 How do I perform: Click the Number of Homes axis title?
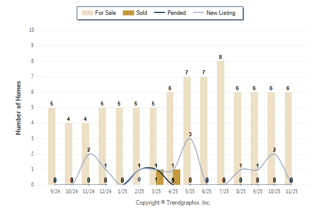19,107
